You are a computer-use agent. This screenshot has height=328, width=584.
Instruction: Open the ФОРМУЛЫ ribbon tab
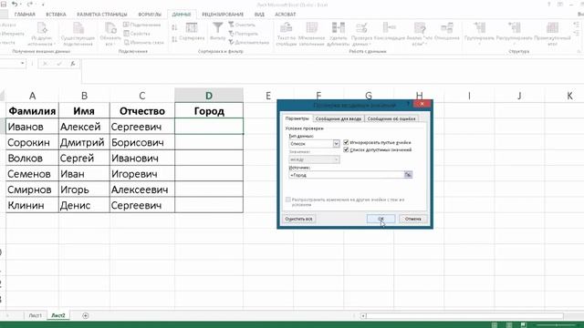click(x=150, y=15)
